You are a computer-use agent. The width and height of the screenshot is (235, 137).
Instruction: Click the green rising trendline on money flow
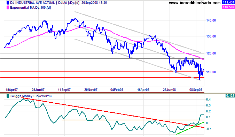(x=190, y=128)
